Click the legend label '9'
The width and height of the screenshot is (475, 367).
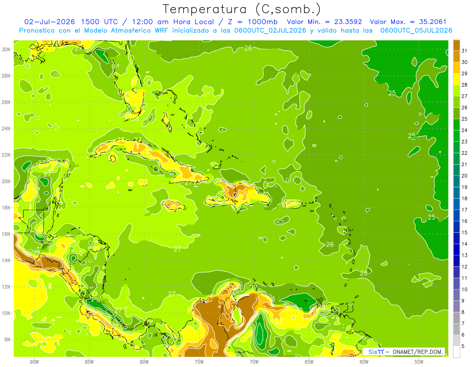pos(463,301)
